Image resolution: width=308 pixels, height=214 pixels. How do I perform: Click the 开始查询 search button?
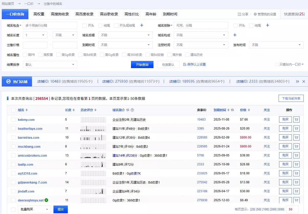coord(142,65)
